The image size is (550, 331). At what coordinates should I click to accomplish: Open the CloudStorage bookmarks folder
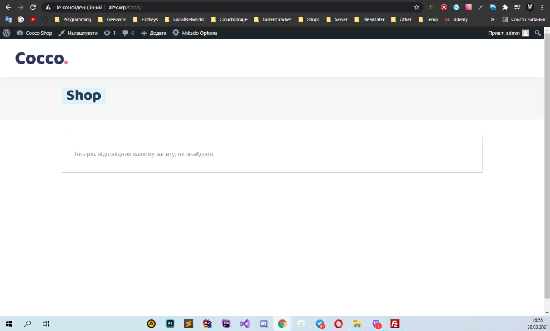(229, 19)
